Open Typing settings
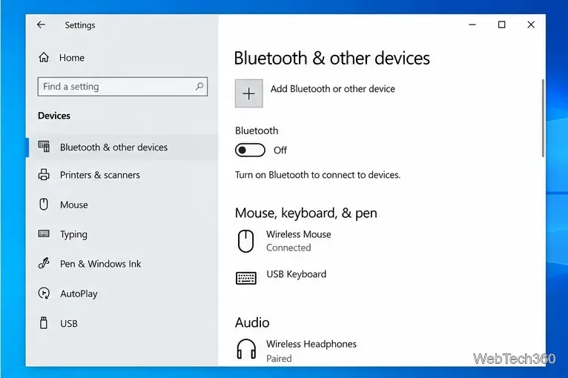This screenshot has height=378, width=568. tap(122, 234)
